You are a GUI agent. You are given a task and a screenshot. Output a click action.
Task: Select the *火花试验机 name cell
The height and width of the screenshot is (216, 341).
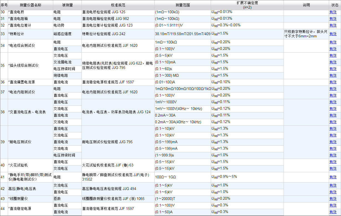coord(30,165)
